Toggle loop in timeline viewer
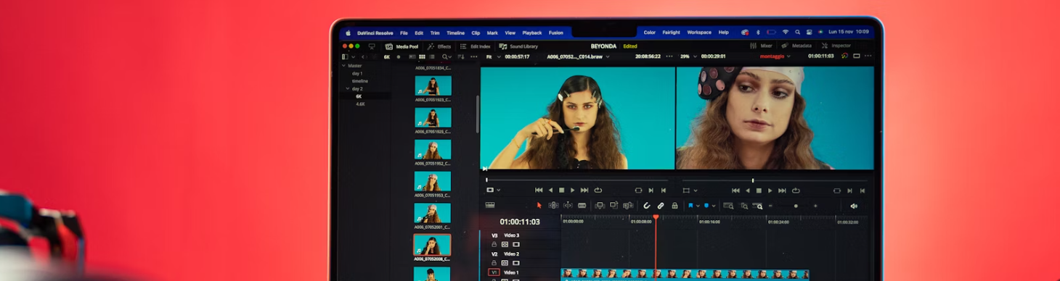The image size is (1060, 281). [x=796, y=190]
